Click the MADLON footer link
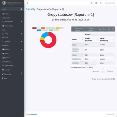The height and width of the screenshot is (117, 117). [34, 114]
